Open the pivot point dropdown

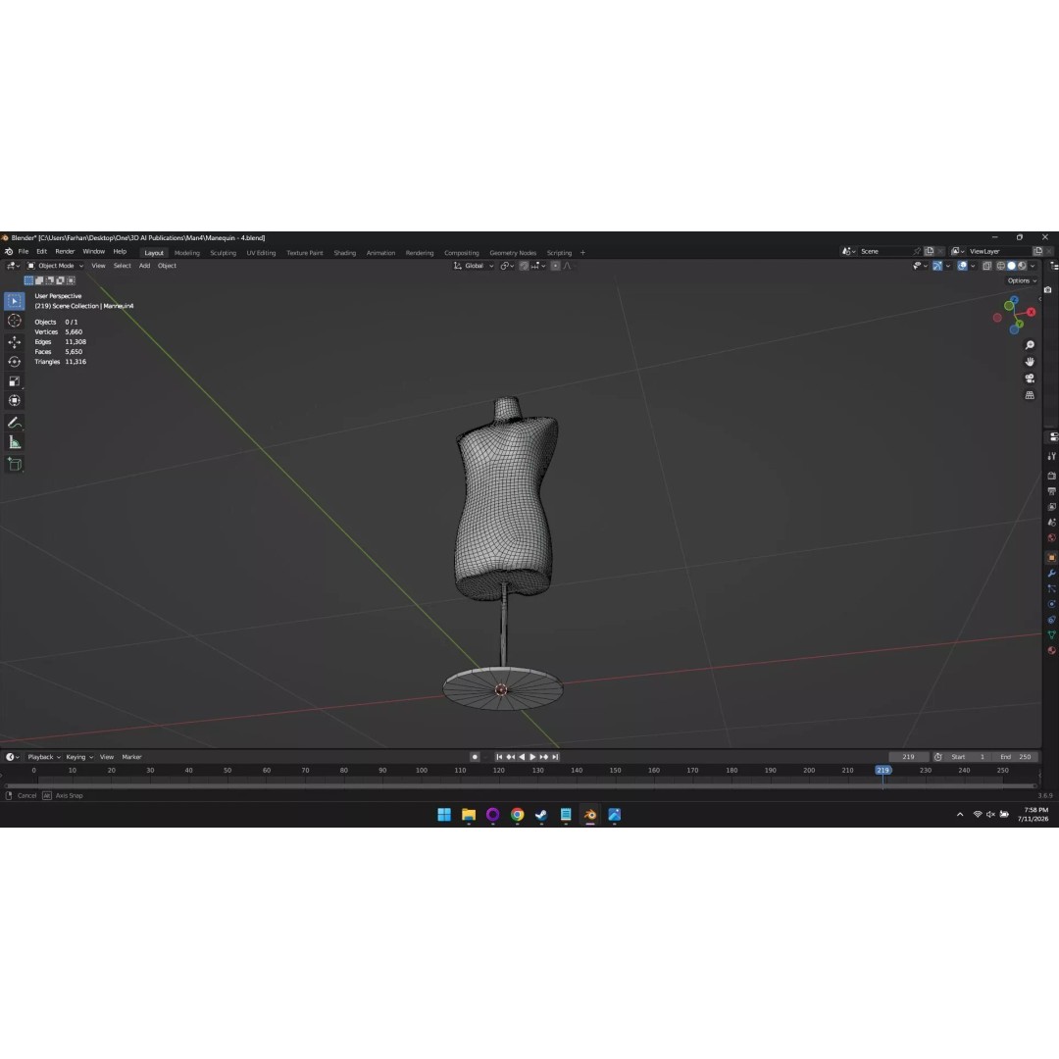[507, 266]
